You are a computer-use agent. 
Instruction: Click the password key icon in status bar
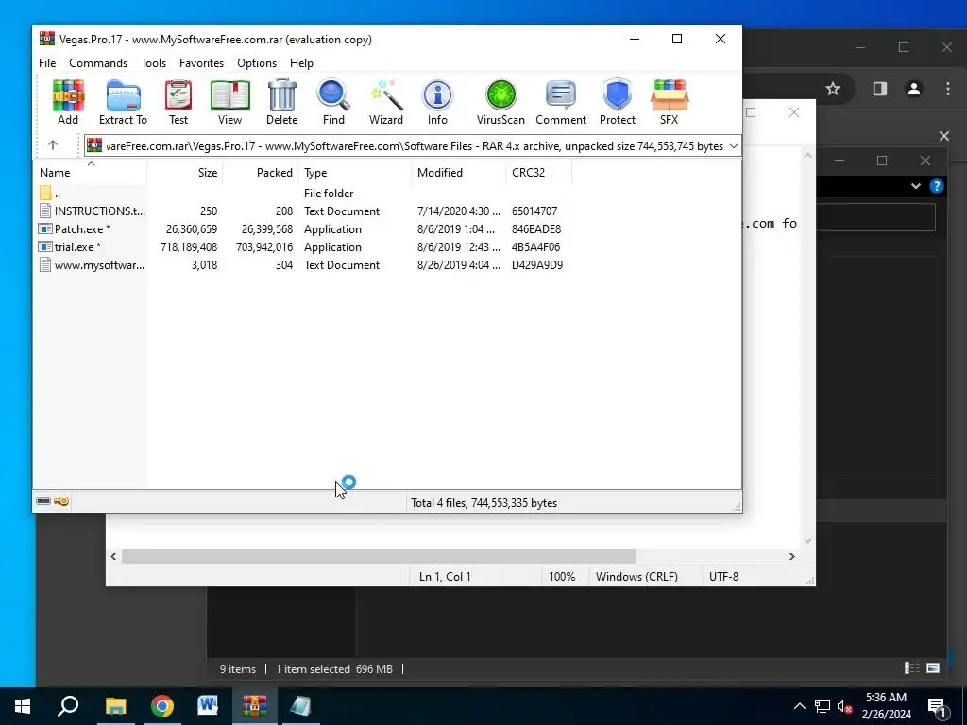point(61,501)
